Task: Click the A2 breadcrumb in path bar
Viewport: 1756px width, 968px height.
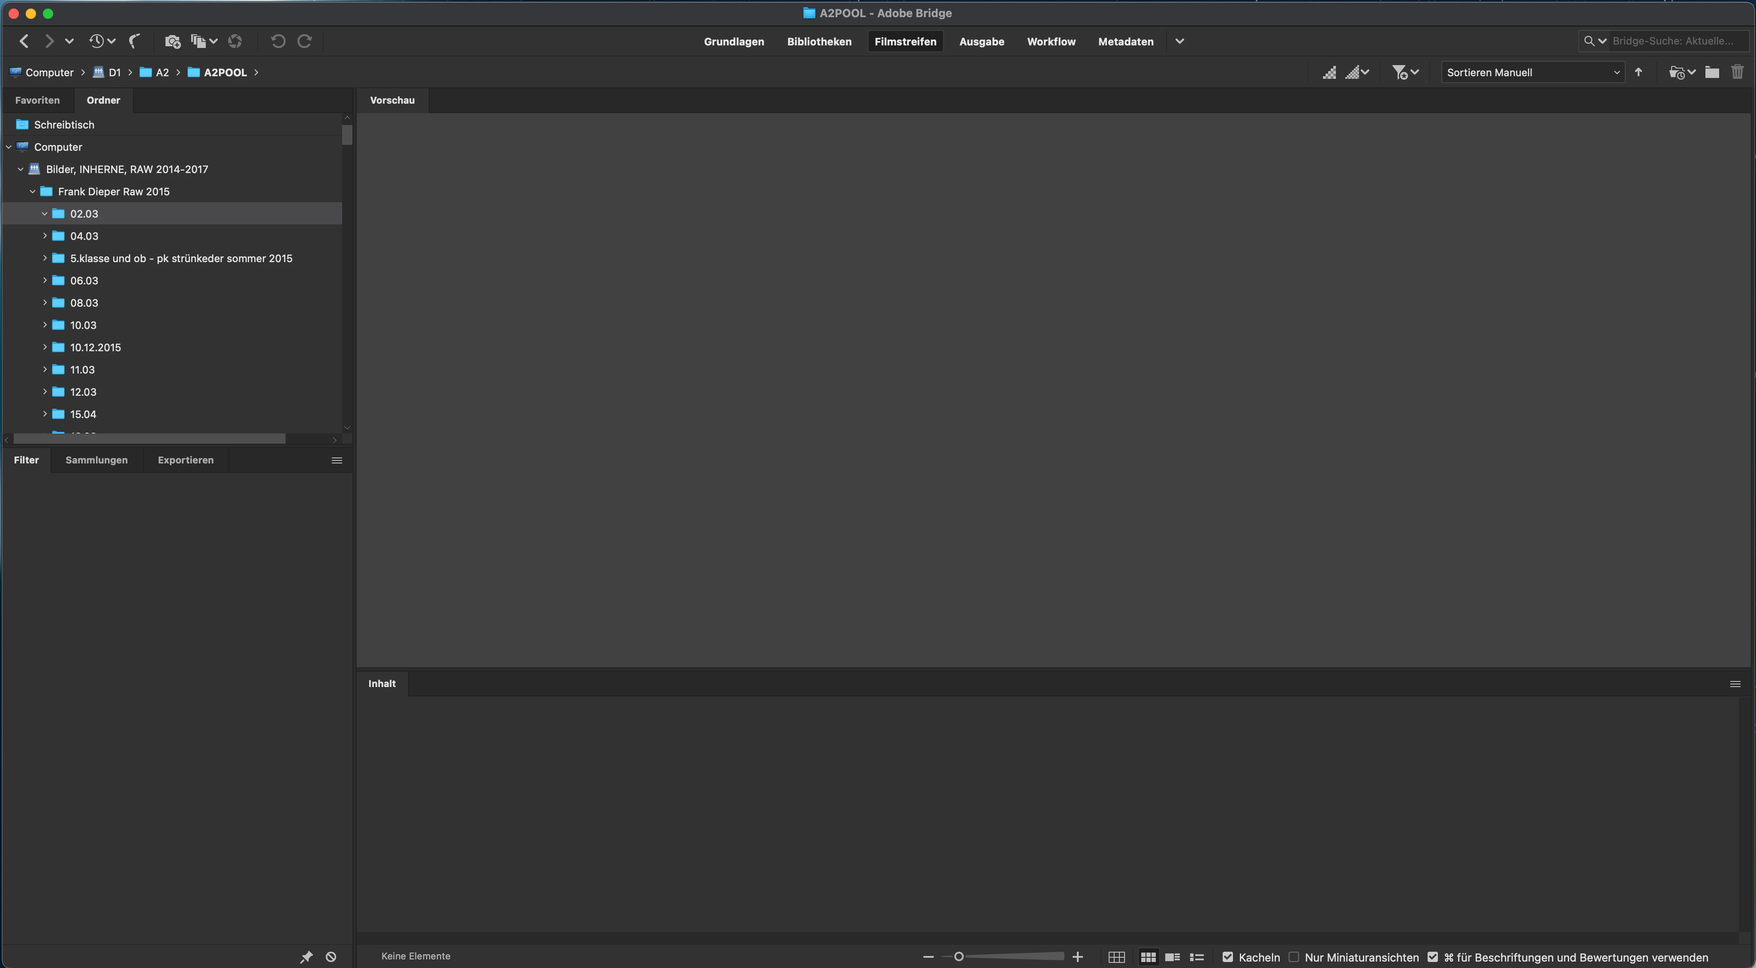Action: pyautogui.click(x=162, y=72)
